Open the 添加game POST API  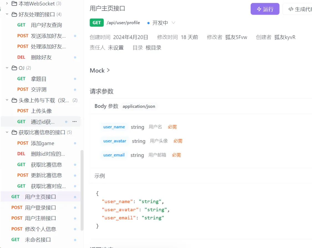point(41,143)
